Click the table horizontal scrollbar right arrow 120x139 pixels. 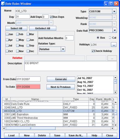click(x=112, y=128)
